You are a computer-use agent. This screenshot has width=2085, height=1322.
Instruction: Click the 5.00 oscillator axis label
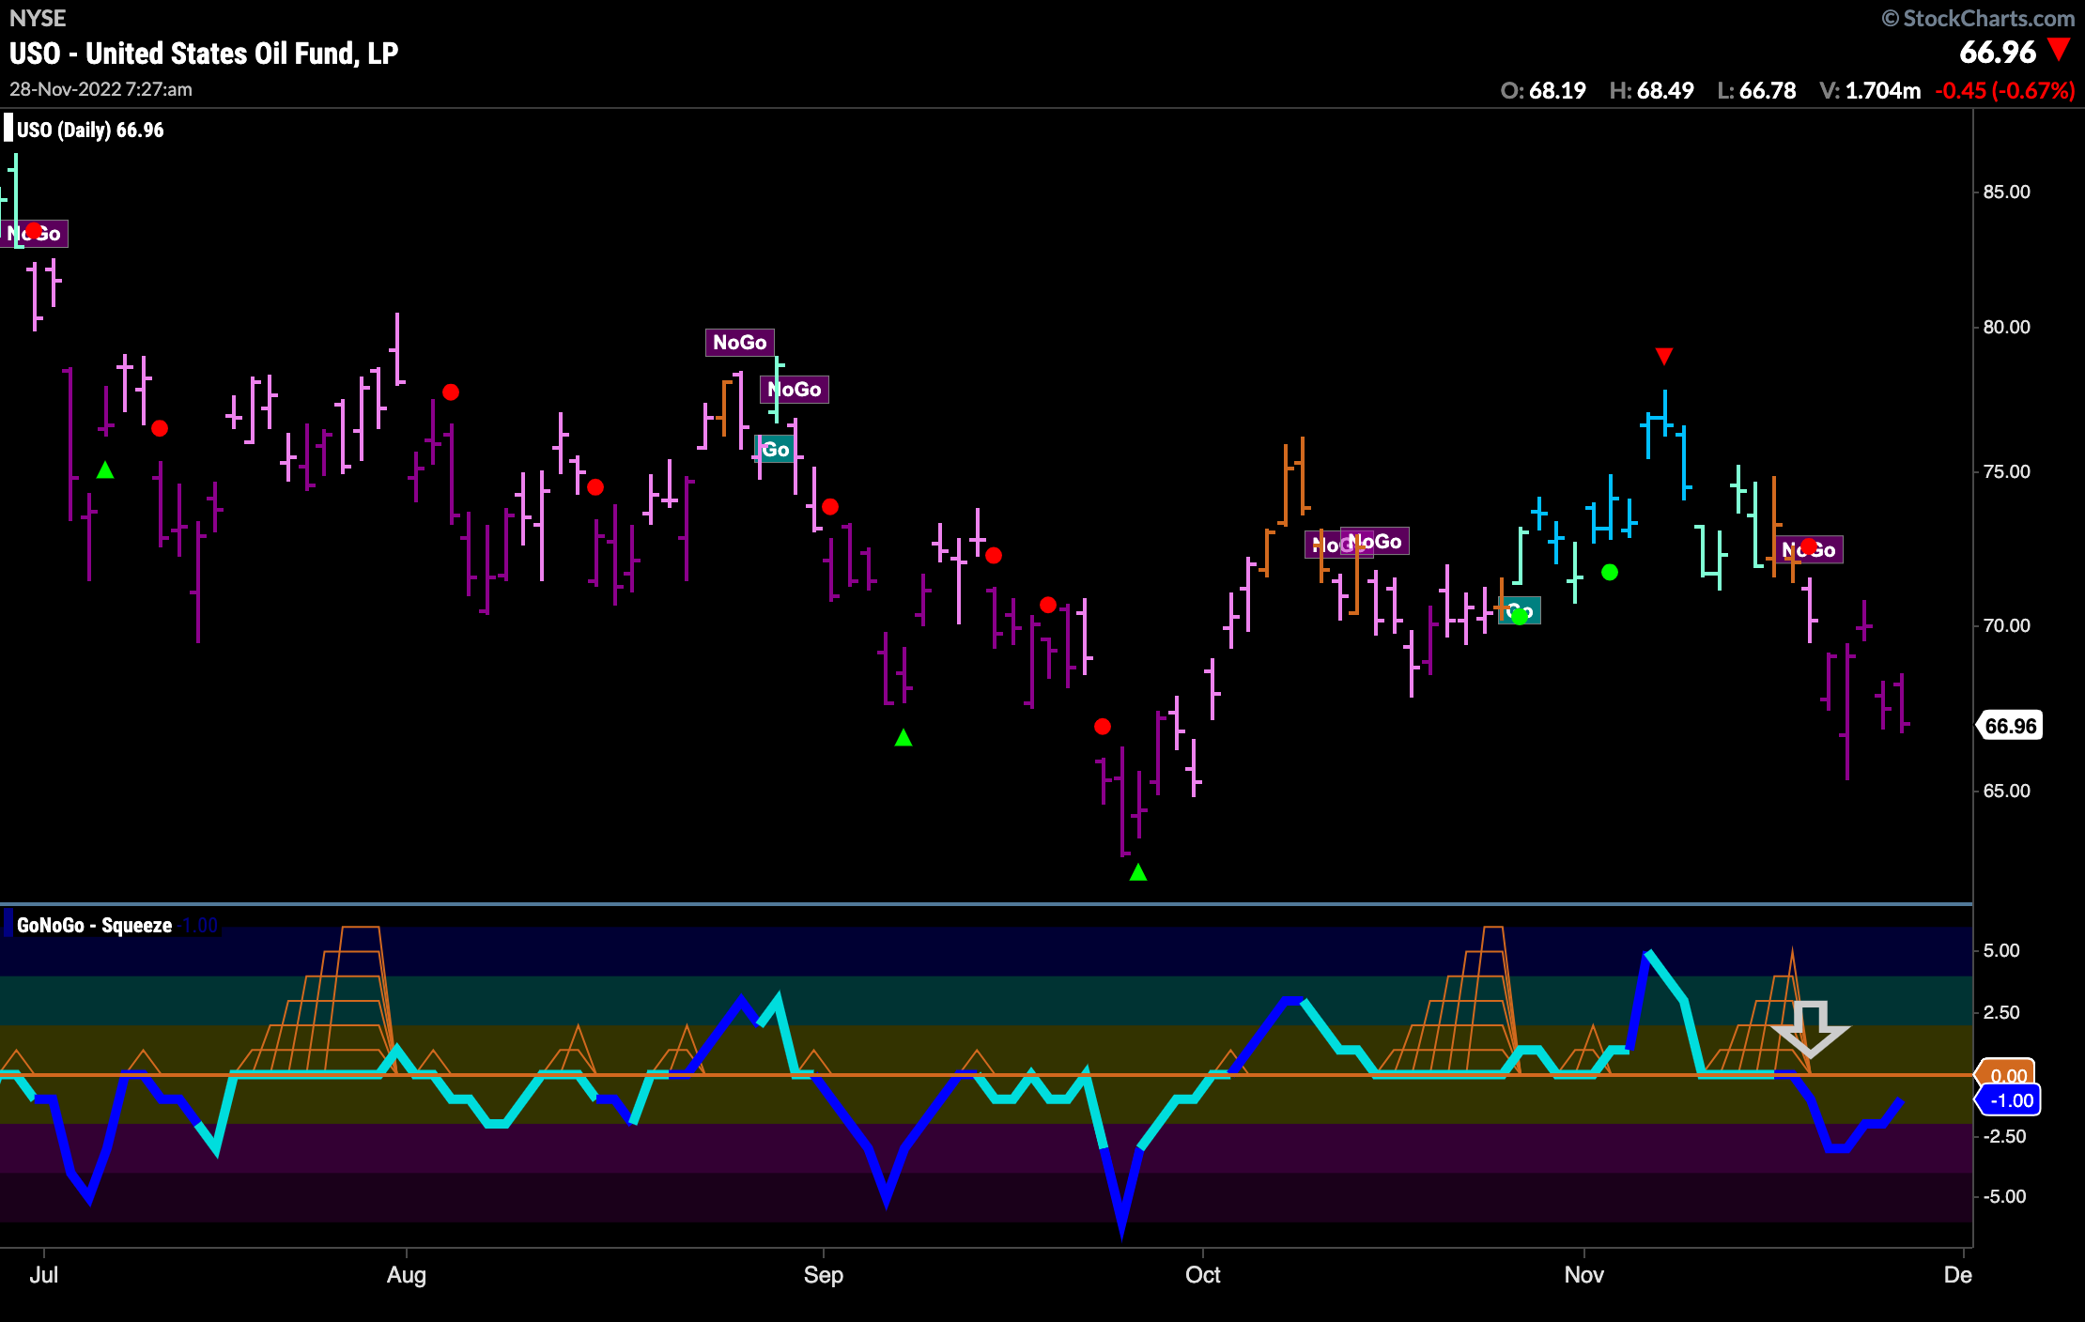[x=2001, y=950]
